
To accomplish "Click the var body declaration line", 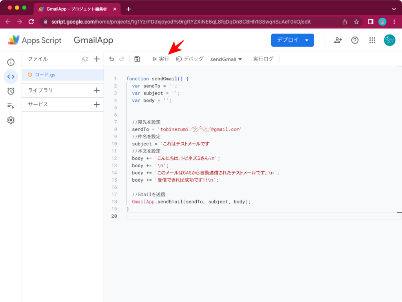I will coord(152,101).
